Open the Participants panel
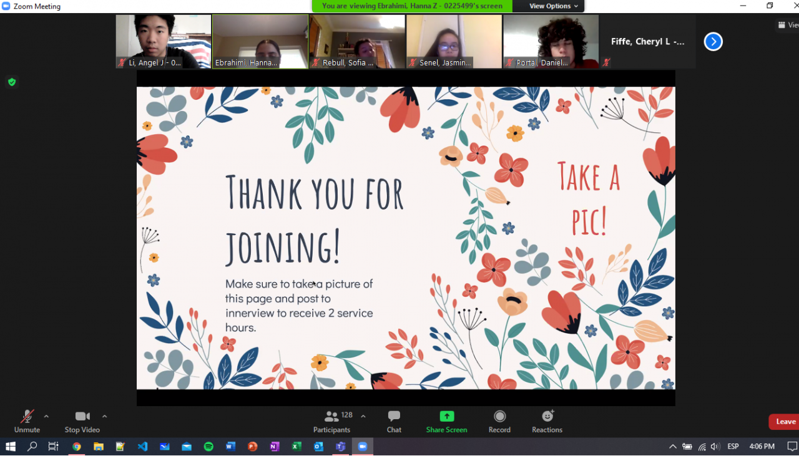The width and height of the screenshot is (799, 456). click(x=332, y=421)
